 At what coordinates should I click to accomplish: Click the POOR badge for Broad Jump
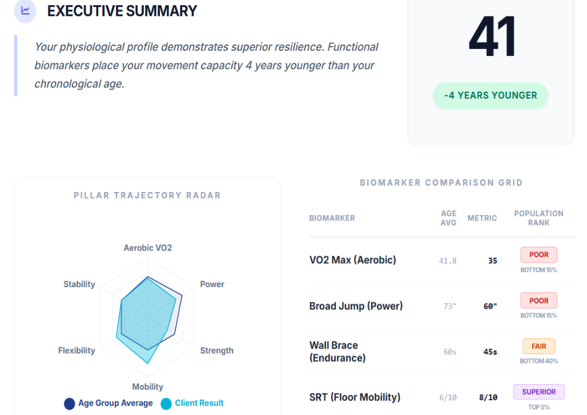point(539,301)
